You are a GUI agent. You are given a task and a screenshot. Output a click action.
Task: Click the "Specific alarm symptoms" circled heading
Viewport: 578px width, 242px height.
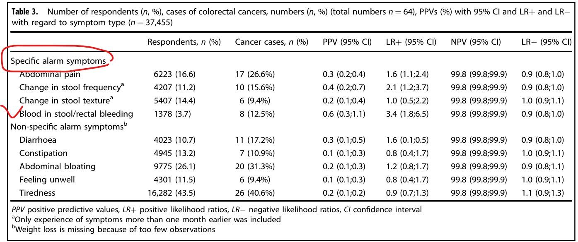(x=58, y=61)
